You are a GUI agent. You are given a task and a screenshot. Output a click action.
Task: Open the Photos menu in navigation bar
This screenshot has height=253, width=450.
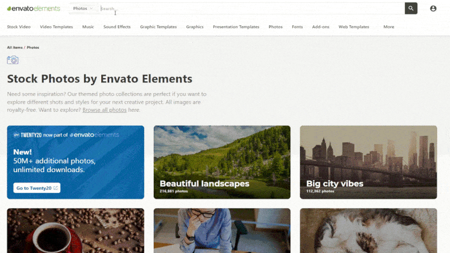pyautogui.click(x=275, y=27)
